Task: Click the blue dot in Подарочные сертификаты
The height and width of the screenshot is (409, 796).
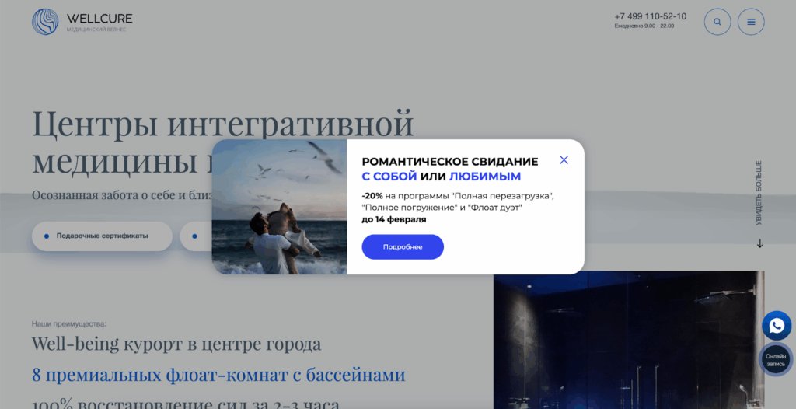Action: pyautogui.click(x=47, y=236)
